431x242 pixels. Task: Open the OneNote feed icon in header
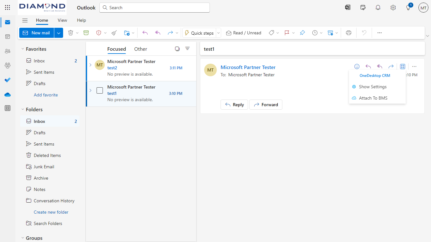pyautogui.click(x=348, y=8)
